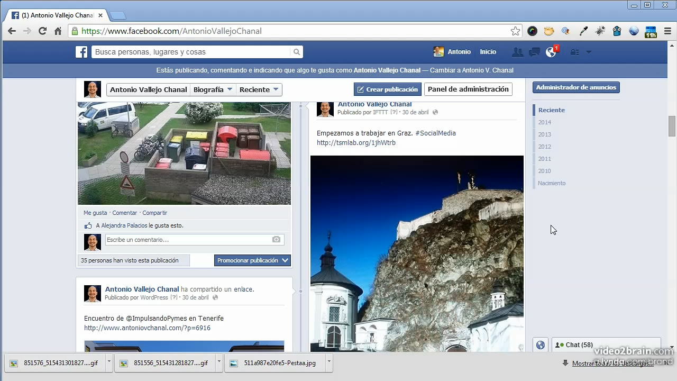Click the recycling bins photo
This screenshot has height=381, width=677.
[184, 153]
